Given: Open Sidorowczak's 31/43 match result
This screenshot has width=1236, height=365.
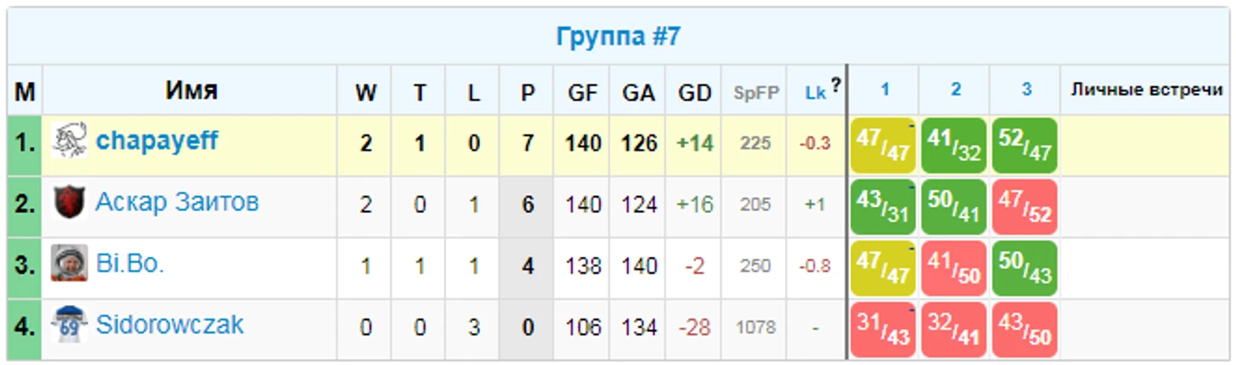Looking at the screenshot, I should click(x=883, y=329).
